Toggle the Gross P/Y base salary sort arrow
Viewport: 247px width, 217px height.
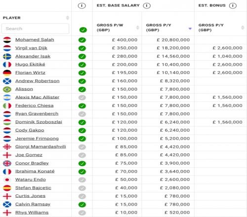[190, 29]
